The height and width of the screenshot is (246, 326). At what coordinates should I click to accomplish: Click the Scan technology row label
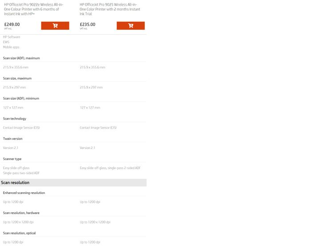(15, 118)
